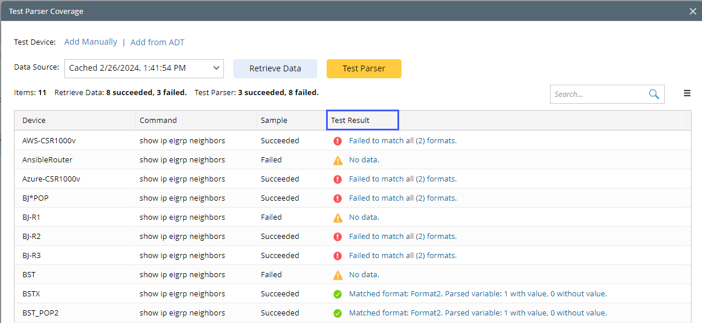Click the Add from ADT link
The width and height of the screenshot is (702, 323).
(x=157, y=42)
